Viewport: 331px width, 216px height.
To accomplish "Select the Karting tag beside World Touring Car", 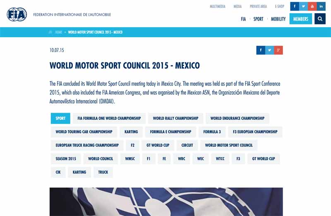I will tap(131, 132).
